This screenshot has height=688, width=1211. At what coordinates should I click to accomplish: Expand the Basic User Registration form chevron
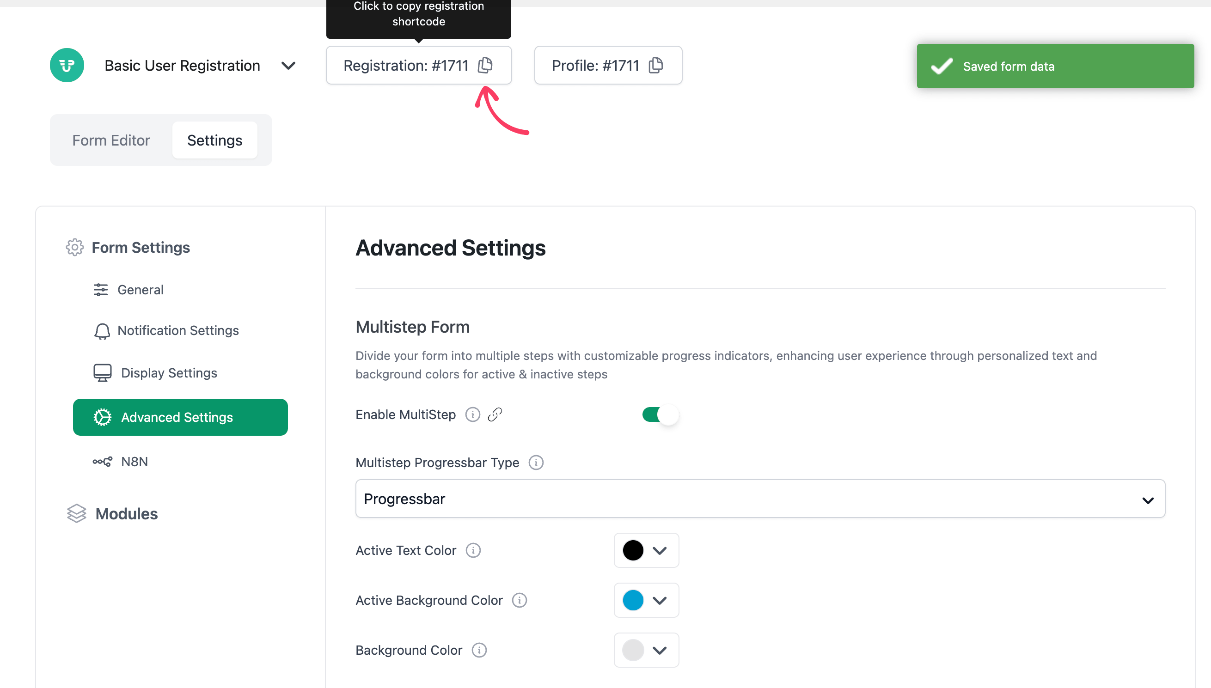pos(288,65)
